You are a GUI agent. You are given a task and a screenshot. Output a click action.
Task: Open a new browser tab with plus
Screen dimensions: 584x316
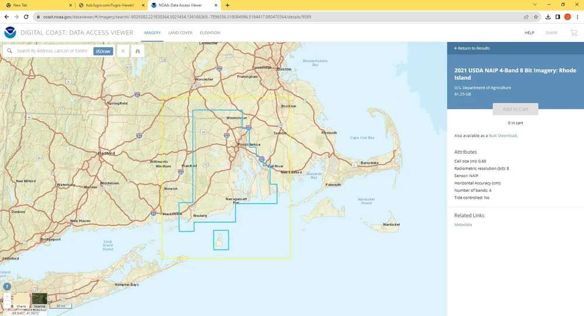pos(227,5)
